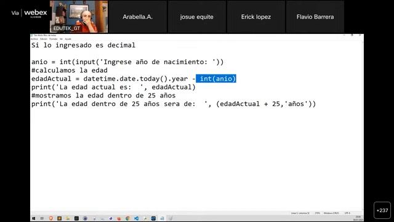Screen dimensions: 394x222
Task: Click the line and column indicator
Action: [300, 213]
